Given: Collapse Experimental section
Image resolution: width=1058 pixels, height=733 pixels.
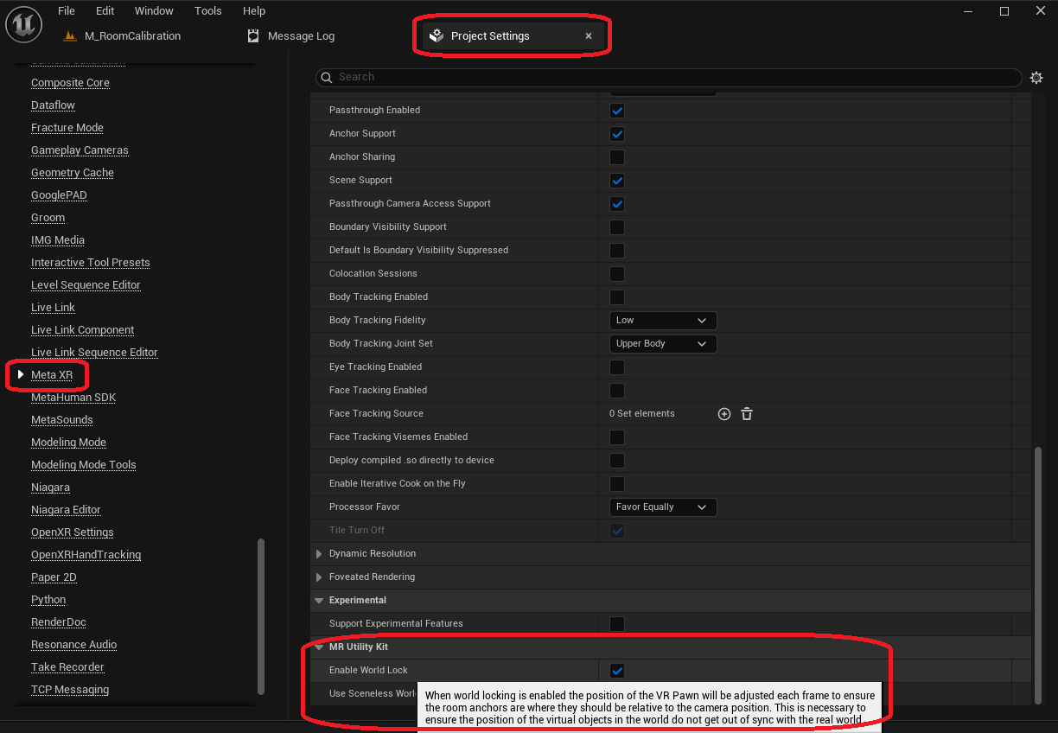Looking at the screenshot, I should [319, 600].
